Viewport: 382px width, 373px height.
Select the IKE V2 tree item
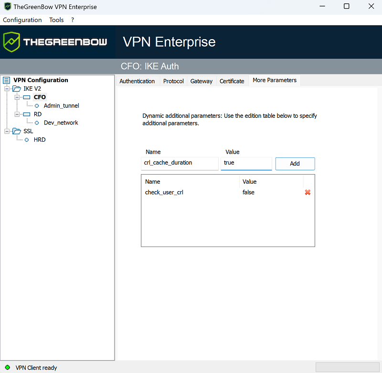coord(32,89)
